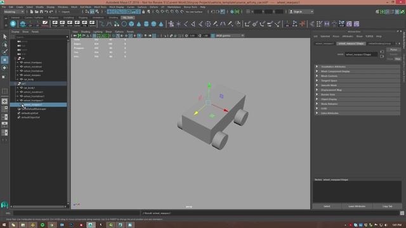Undo the last action
The image size is (406, 228).
(x=46, y=11)
